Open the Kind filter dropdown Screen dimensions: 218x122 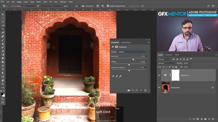coord(165,59)
